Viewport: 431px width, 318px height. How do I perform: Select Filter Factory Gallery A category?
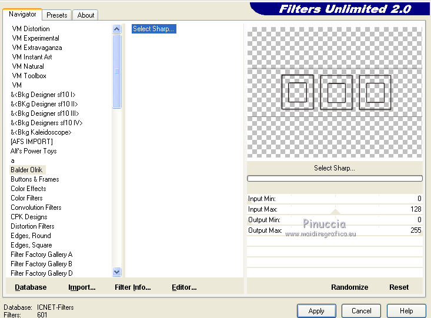[41, 255]
